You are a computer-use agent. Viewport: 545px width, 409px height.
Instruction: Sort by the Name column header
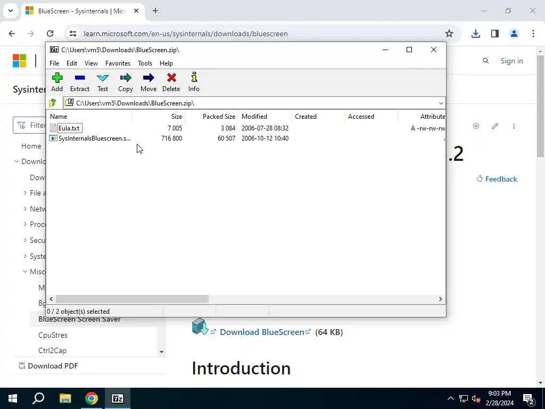click(89, 117)
